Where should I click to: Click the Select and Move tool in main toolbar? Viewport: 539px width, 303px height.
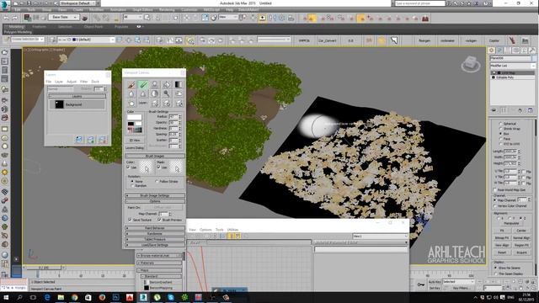coord(187,18)
